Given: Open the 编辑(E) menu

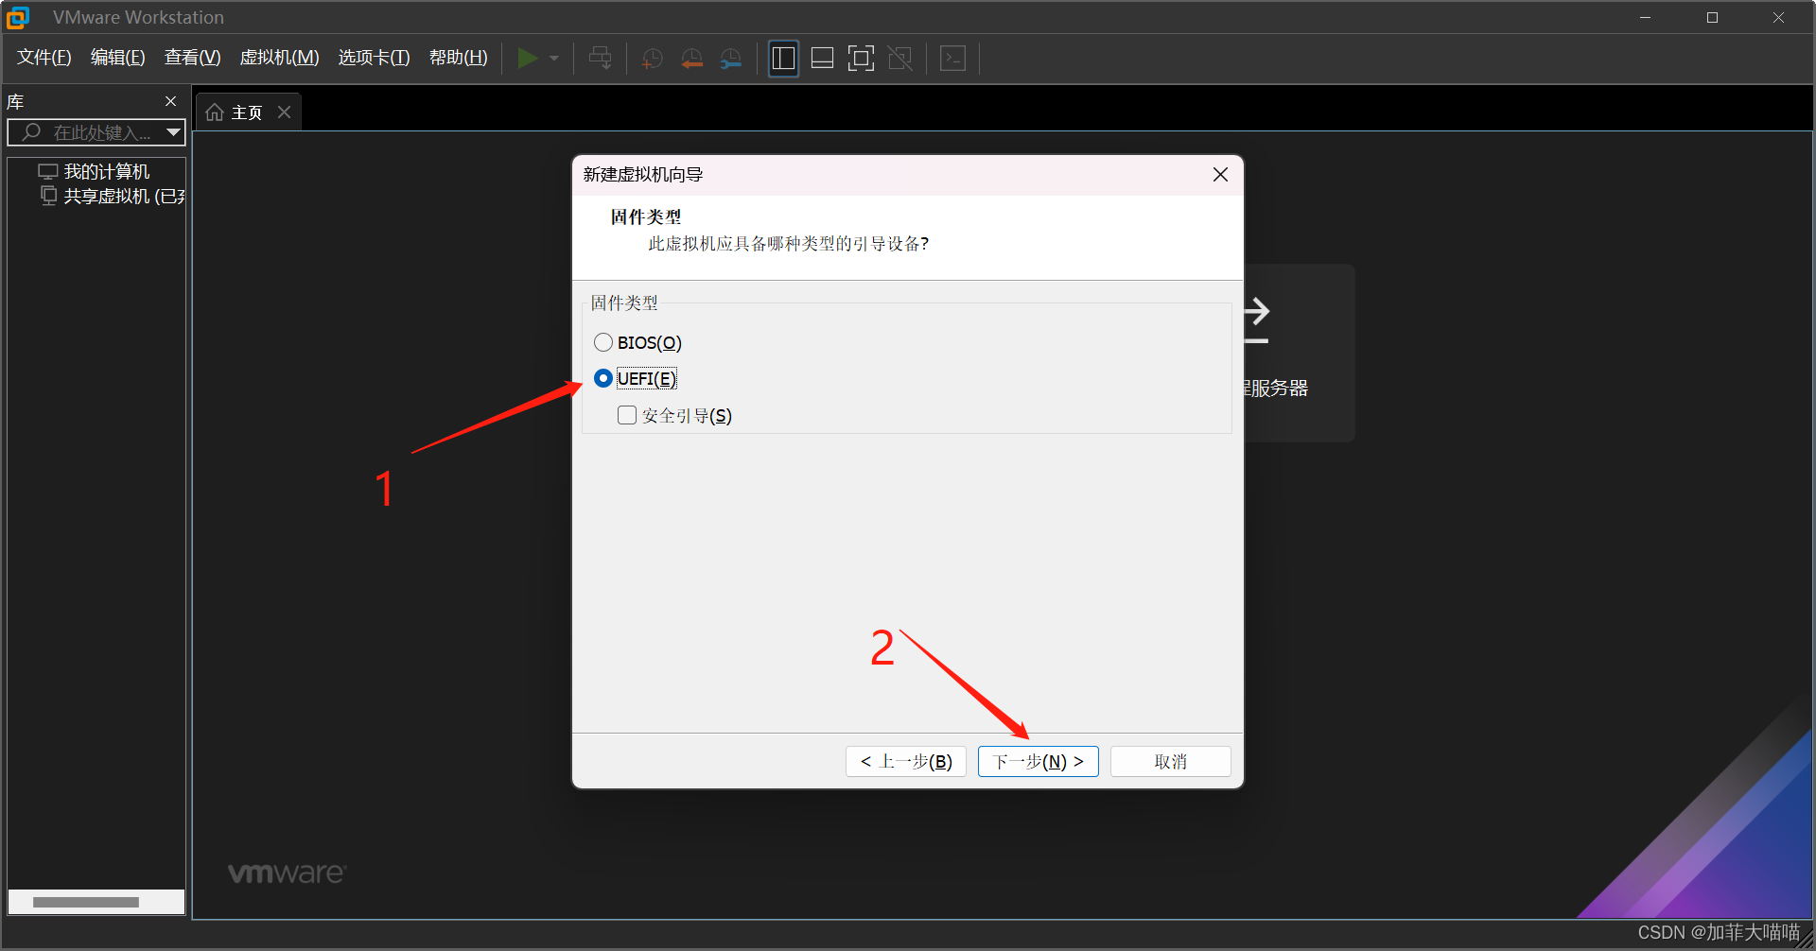Looking at the screenshot, I should click(x=117, y=58).
